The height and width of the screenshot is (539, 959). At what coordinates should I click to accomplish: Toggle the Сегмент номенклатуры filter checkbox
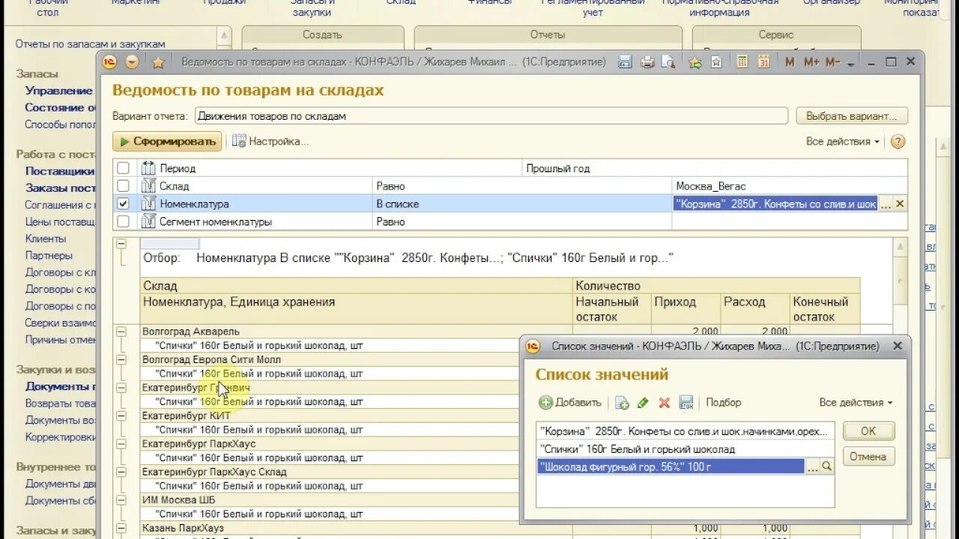[123, 222]
